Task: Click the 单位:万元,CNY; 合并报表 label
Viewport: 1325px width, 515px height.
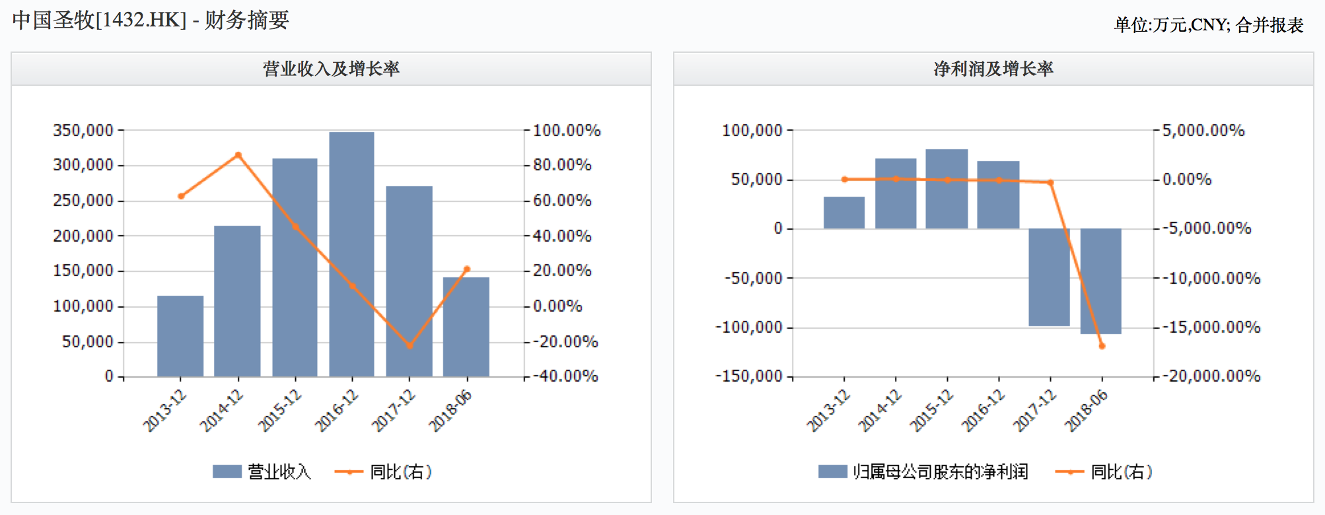Action: click(1208, 25)
